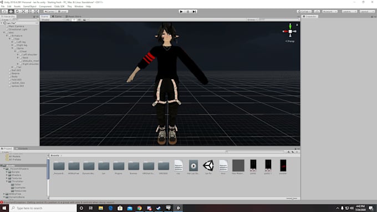Click the center cube of scene gizmo
Screen dimensions: 377x212
tap(290, 32)
